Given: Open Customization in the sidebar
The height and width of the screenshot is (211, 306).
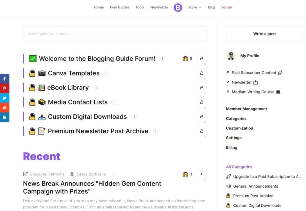Looking at the screenshot, I should pyautogui.click(x=239, y=128).
